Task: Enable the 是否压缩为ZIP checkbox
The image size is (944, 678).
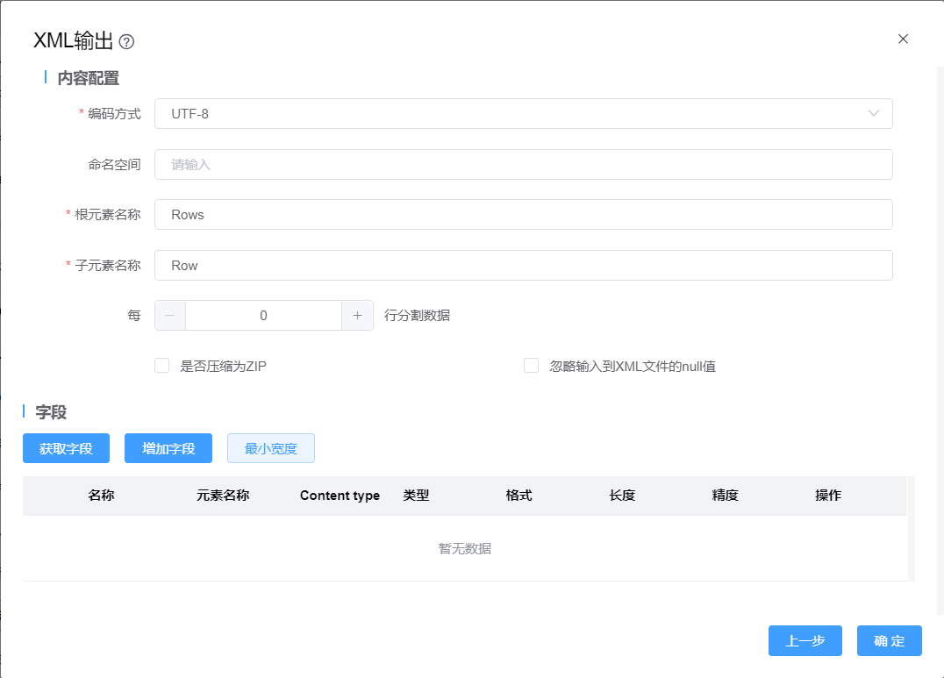Action: point(162,366)
